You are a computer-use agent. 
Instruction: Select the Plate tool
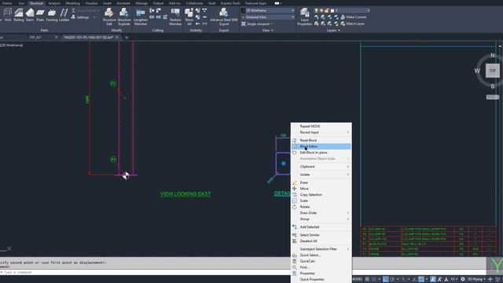click(40, 15)
